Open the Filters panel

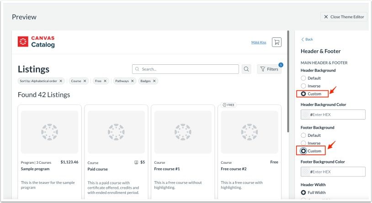point(269,69)
